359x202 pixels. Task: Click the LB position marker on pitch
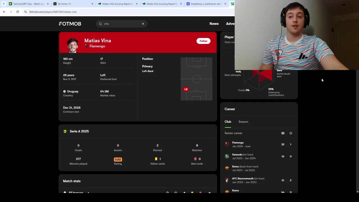pos(186,89)
